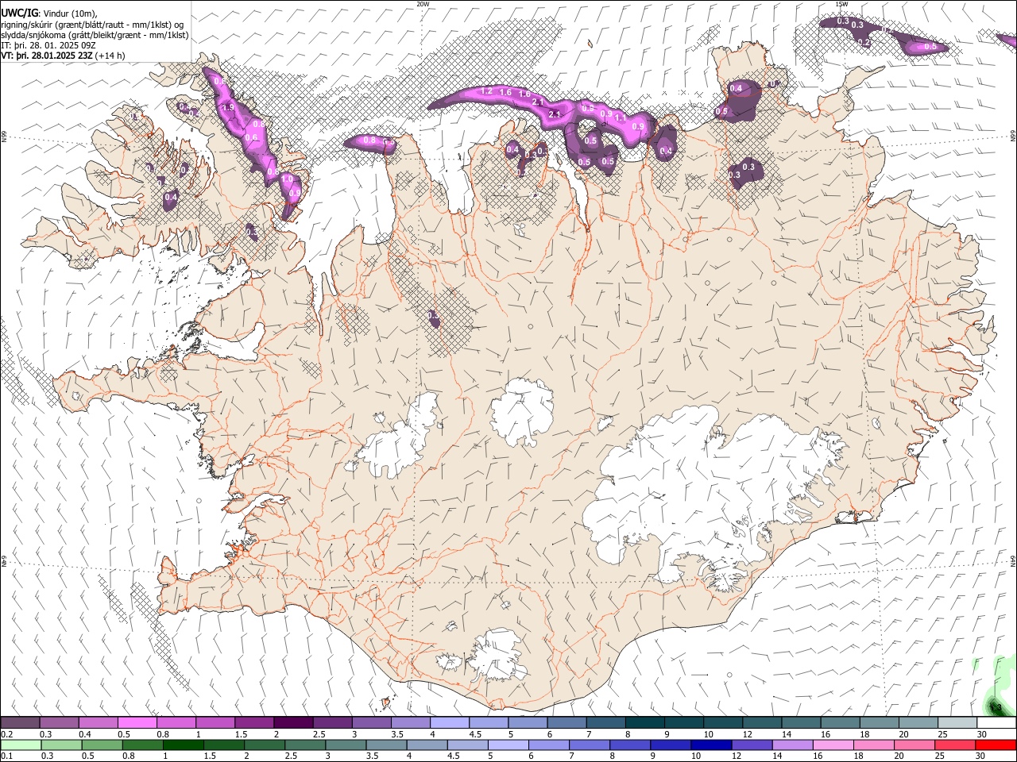Click the 0.8 value on the small offshore snow band
Viewport: 1017px width, 762px height.
click(369, 140)
